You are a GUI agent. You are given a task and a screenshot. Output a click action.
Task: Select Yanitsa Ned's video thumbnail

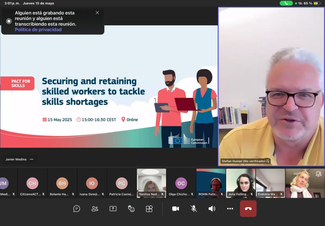point(151,183)
